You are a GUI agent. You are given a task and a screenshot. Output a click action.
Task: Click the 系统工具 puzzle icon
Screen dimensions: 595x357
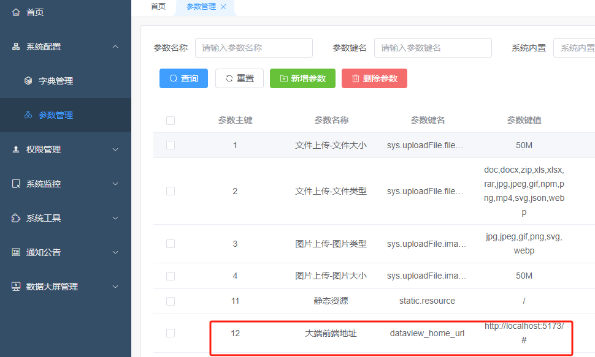[x=16, y=218]
